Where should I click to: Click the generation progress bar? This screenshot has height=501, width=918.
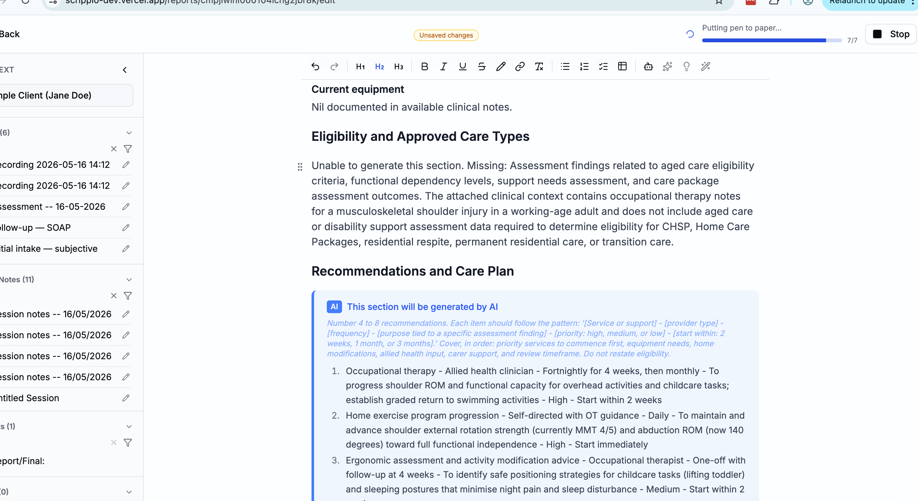[772, 41]
